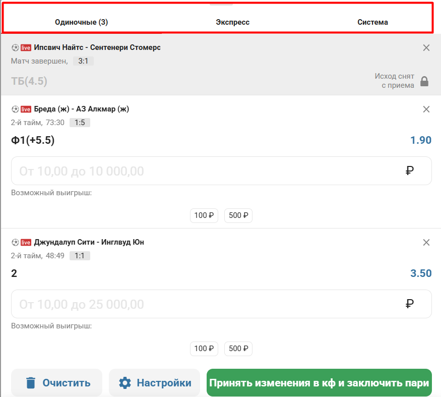Click the Матч завершен status text

pos(39,61)
